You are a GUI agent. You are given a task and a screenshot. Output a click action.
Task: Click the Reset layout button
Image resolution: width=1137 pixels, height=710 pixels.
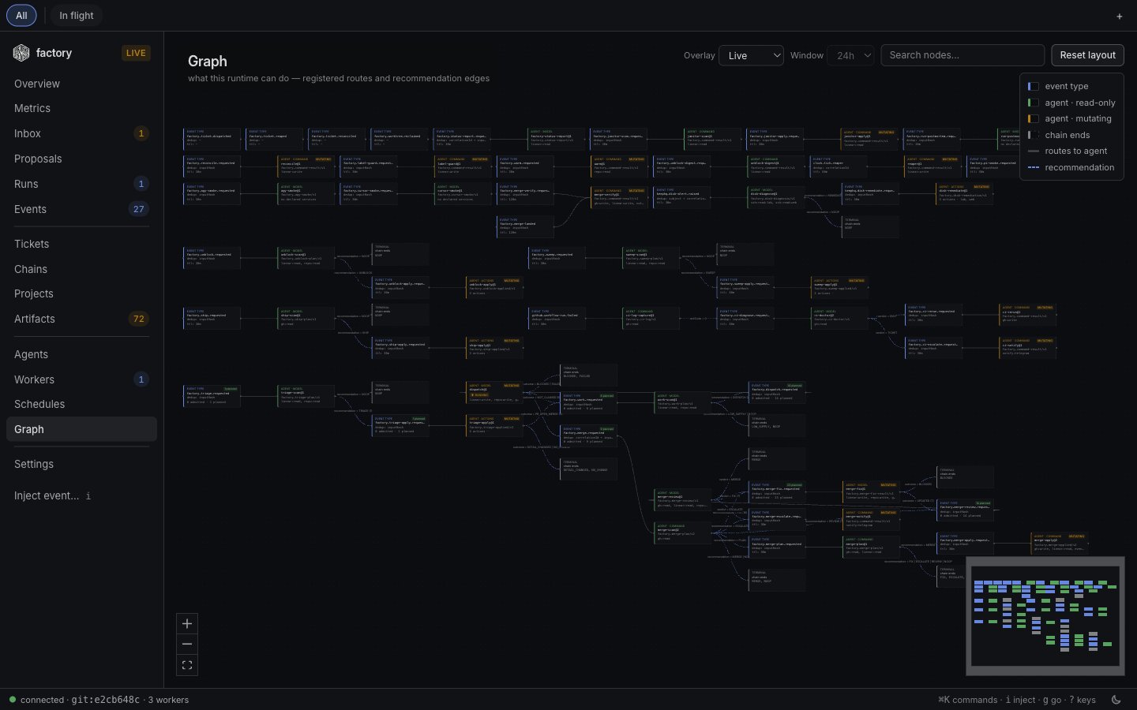[1087, 55]
